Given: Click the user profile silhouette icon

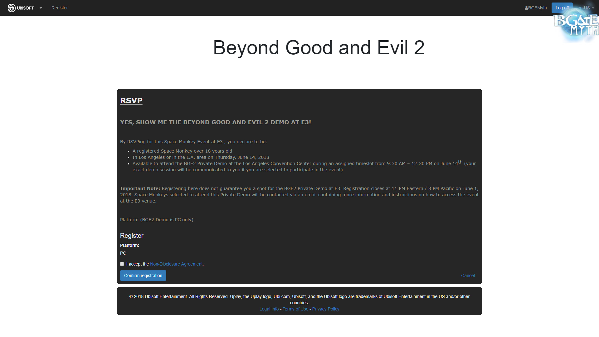Looking at the screenshot, I should [x=526, y=8].
